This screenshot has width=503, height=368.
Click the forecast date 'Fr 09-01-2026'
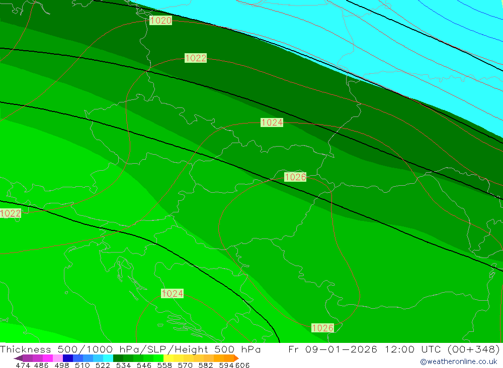[x=332, y=349]
